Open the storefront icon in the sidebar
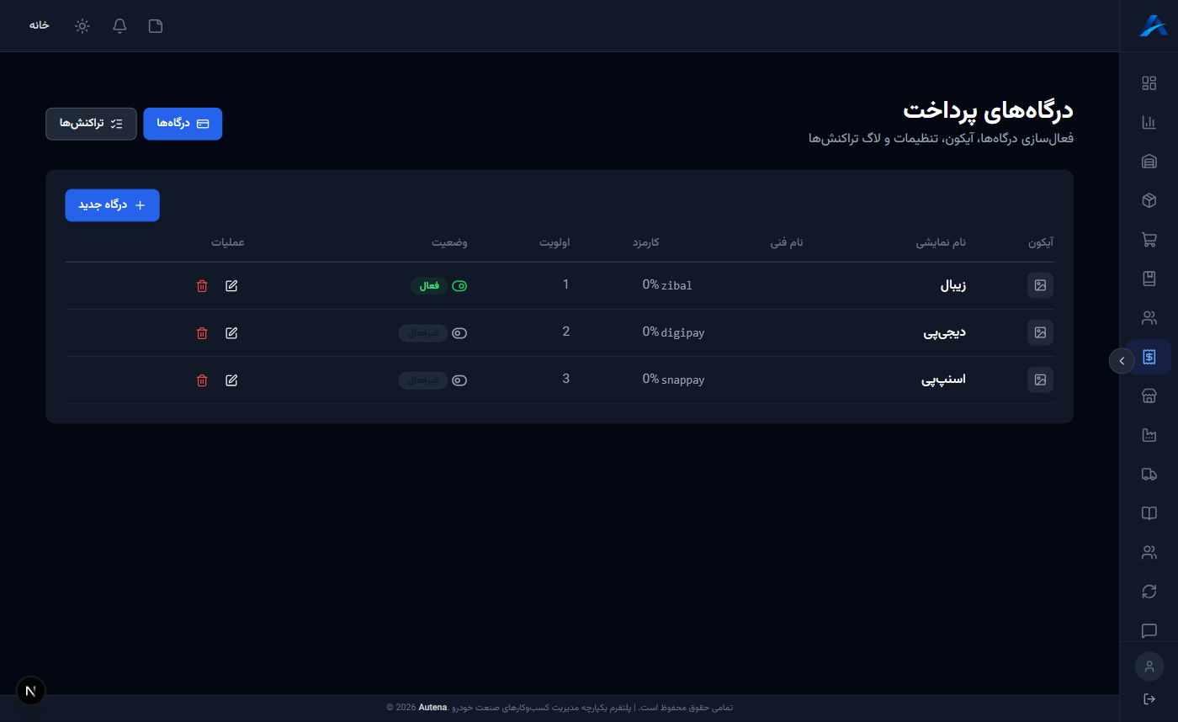 (1149, 396)
